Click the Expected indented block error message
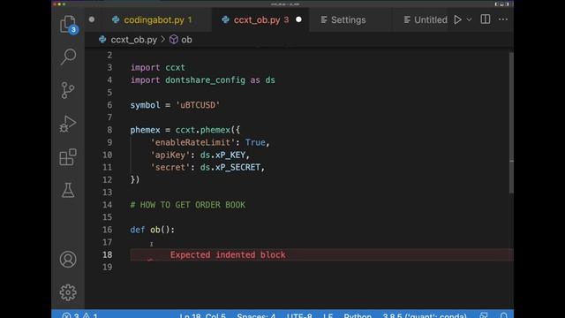565x318 pixels. pos(228,254)
